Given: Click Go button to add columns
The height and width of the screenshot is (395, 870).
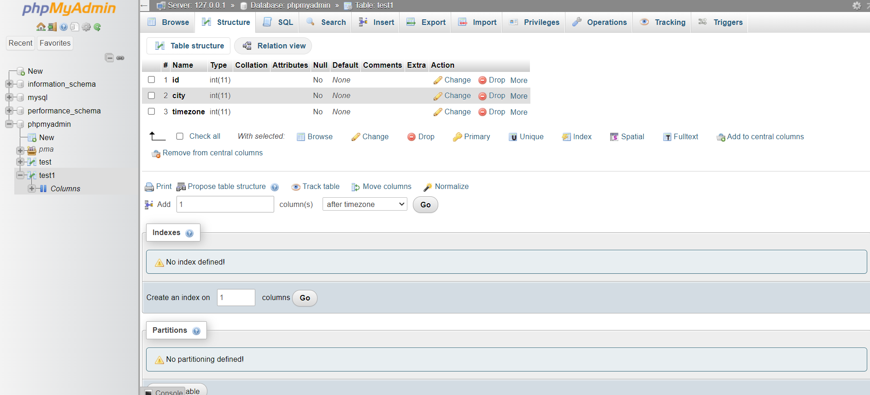Looking at the screenshot, I should 425,205.
